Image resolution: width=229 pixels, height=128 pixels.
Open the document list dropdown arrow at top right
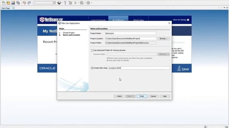[x=224, y=8]
